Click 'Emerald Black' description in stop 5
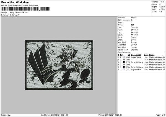 [137, 67]
